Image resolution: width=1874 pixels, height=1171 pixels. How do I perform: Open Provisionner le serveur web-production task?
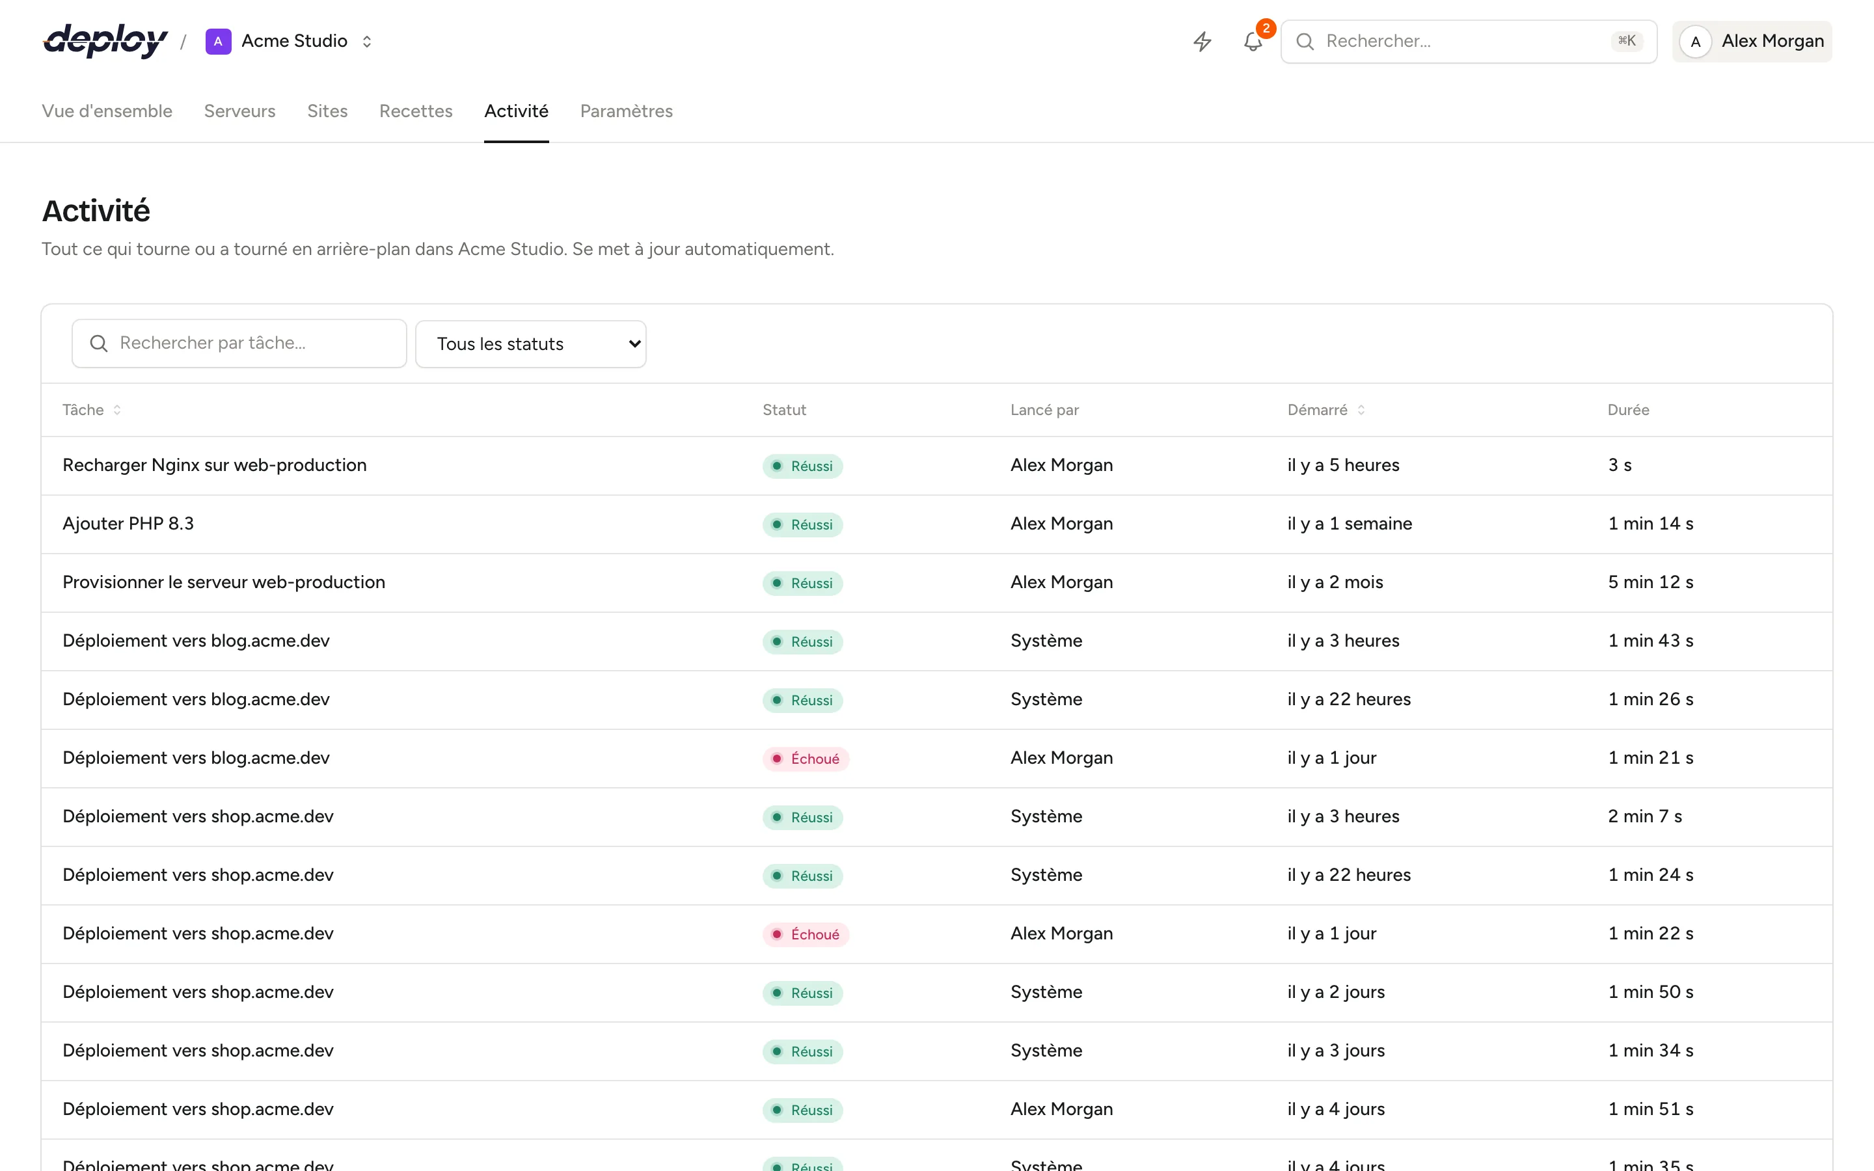click(224, 582)
